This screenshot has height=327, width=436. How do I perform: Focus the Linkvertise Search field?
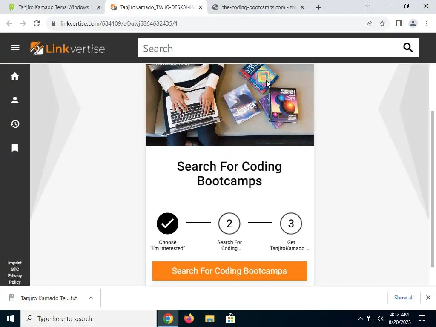point(270,48)
